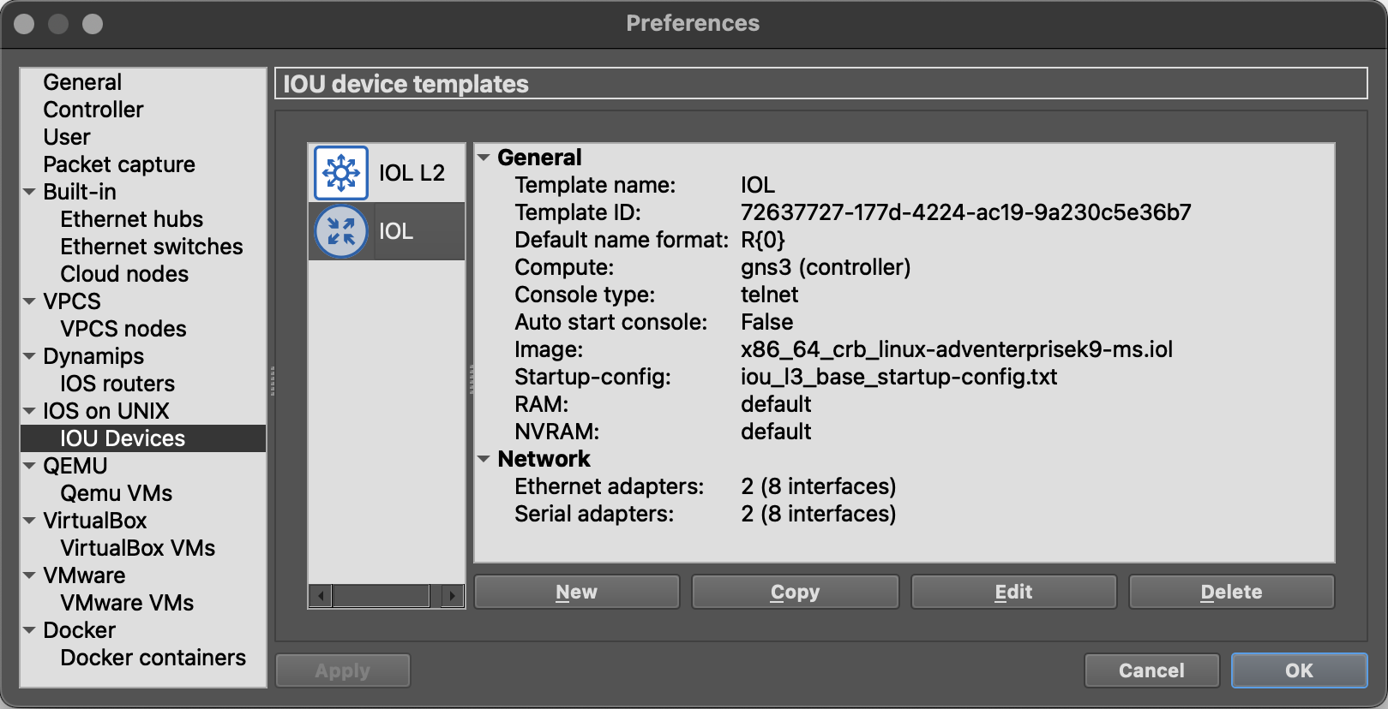1388x709 pixels.
Task: Click template list scroll left arrow
Action: [x=321, y=595]
